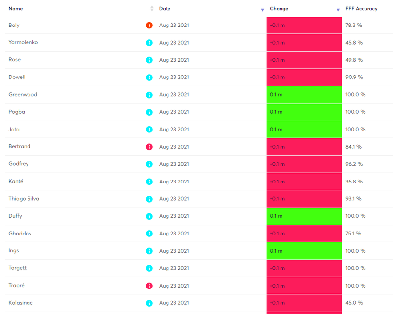Image resolution: width=393 pixels, height=314 pixels.
Task: Click Pogba's green 0.1 m change cell
Action: [x=304, y=112]
